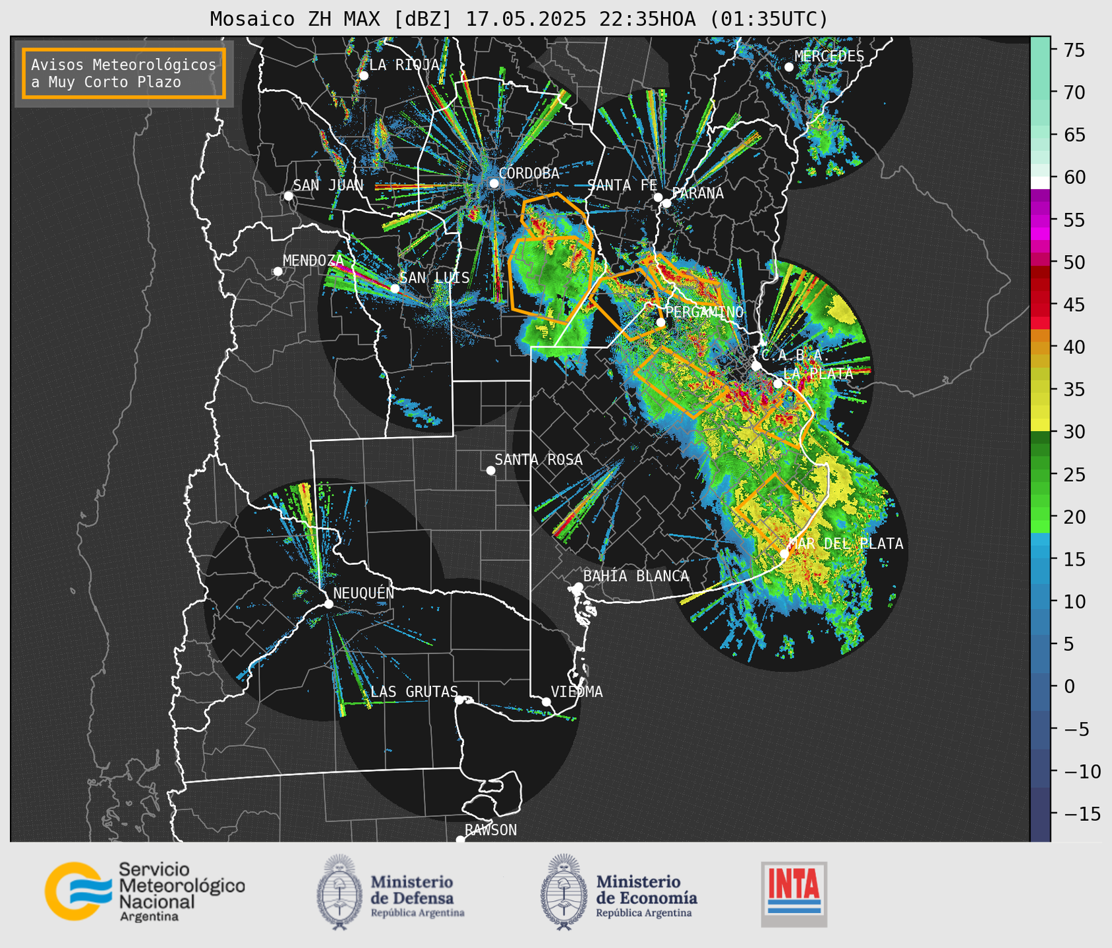Click the SANTA FE city label
The height and width of the screenshot is (948, 1112).
[x=622, y=185]
